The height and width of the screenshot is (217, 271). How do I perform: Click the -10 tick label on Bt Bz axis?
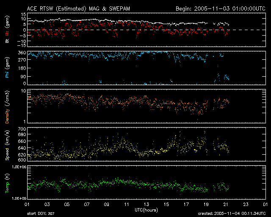22,41
